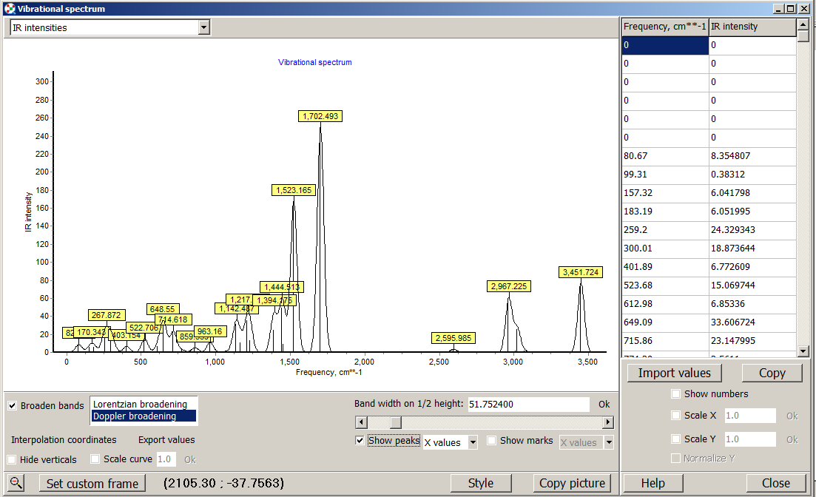The image size is (816, 497).
Task: Click the Vibrational spectrum window title icon
Action: 9,9
